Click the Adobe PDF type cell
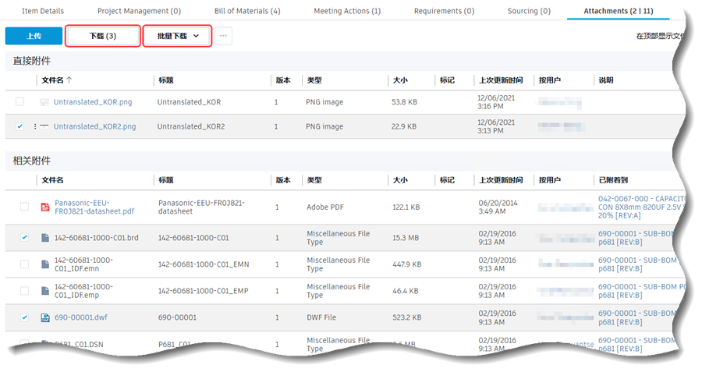This screenshot has width=702, height=372. coord(326,207)
